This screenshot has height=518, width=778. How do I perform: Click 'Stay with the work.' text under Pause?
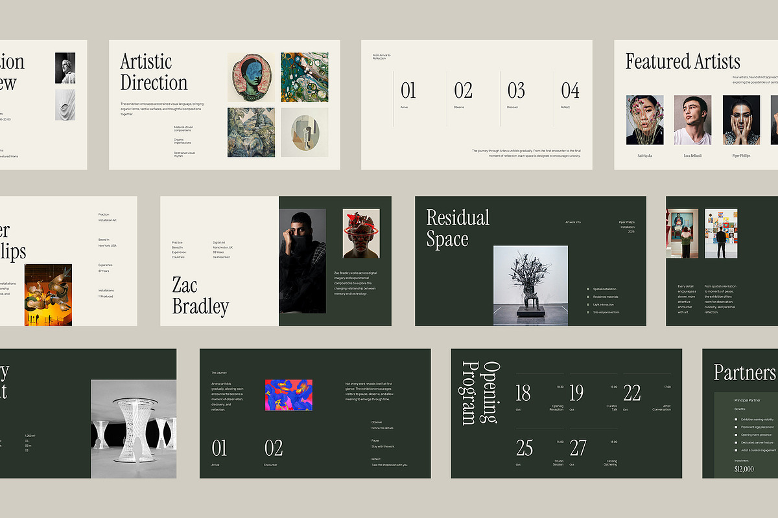pyautogui.click(x=383, y=446)
